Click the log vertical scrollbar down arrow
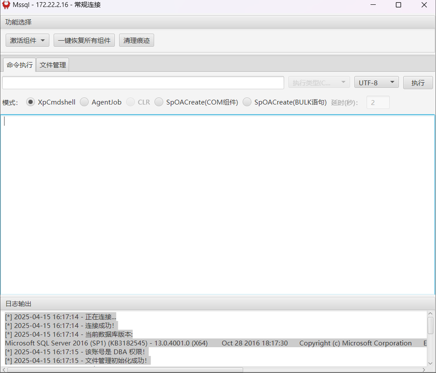The width and height of the screenshot is (436, 373). point(430,363)
